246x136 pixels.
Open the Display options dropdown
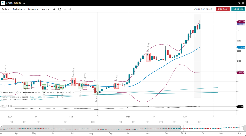[x=33, y=9]
